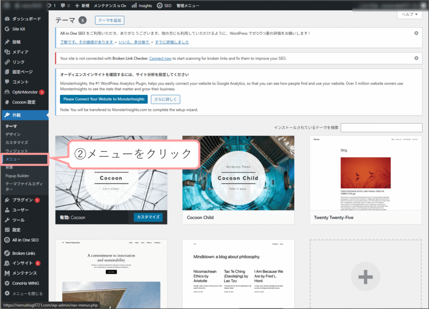
Task: Click the Plugins plug icon
Action: [7, 200]
